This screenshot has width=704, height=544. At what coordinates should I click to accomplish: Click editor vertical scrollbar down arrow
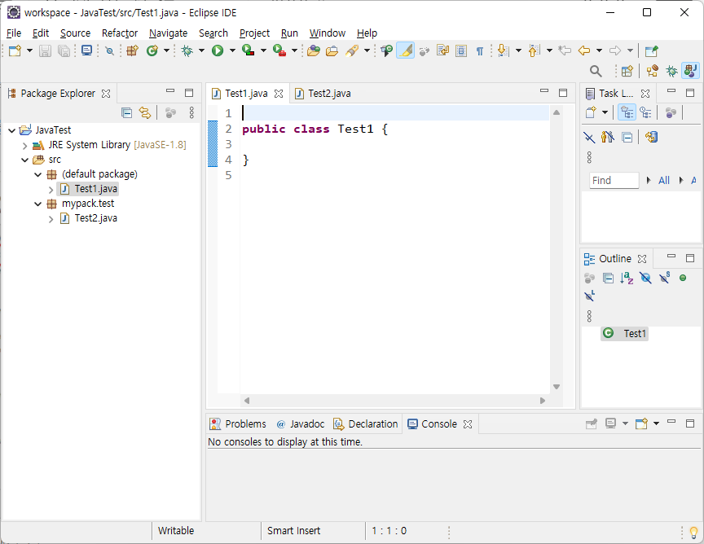coord(557,387)
